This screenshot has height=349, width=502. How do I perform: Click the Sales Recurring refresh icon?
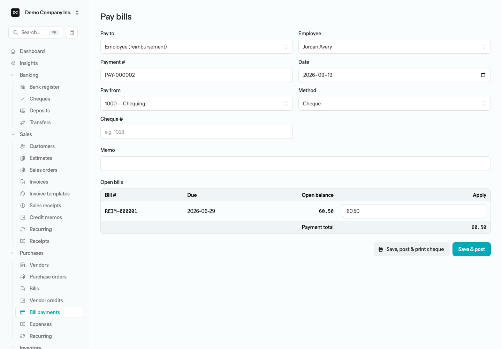23,229
